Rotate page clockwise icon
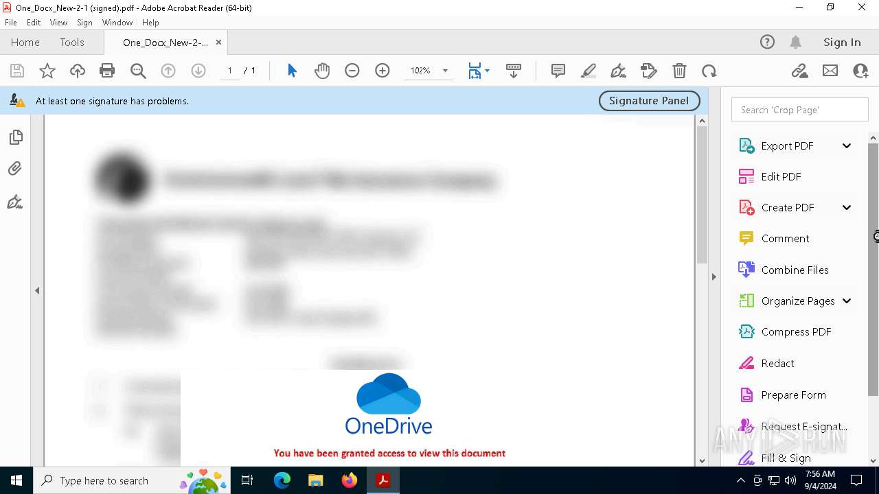The height and width of the screenshot is (494, 879). point(709,71)
